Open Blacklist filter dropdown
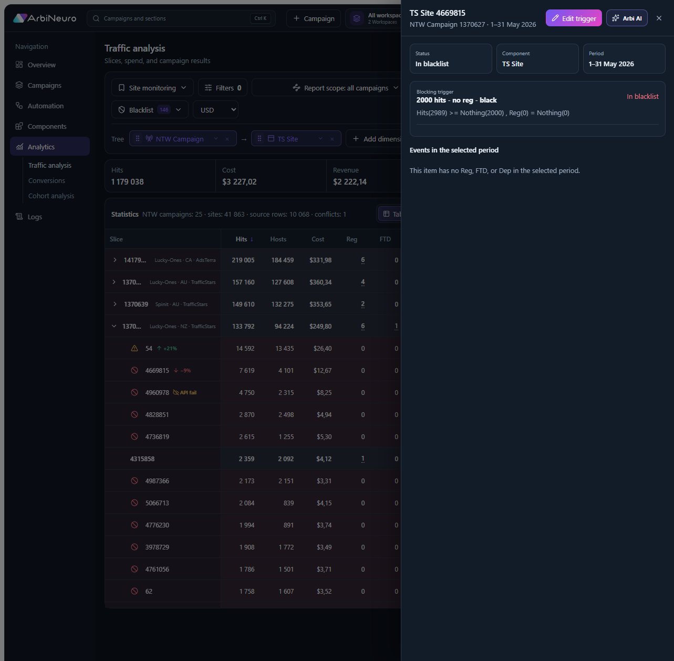The height and width of the screenshot is (661, 674). point(150,110)
